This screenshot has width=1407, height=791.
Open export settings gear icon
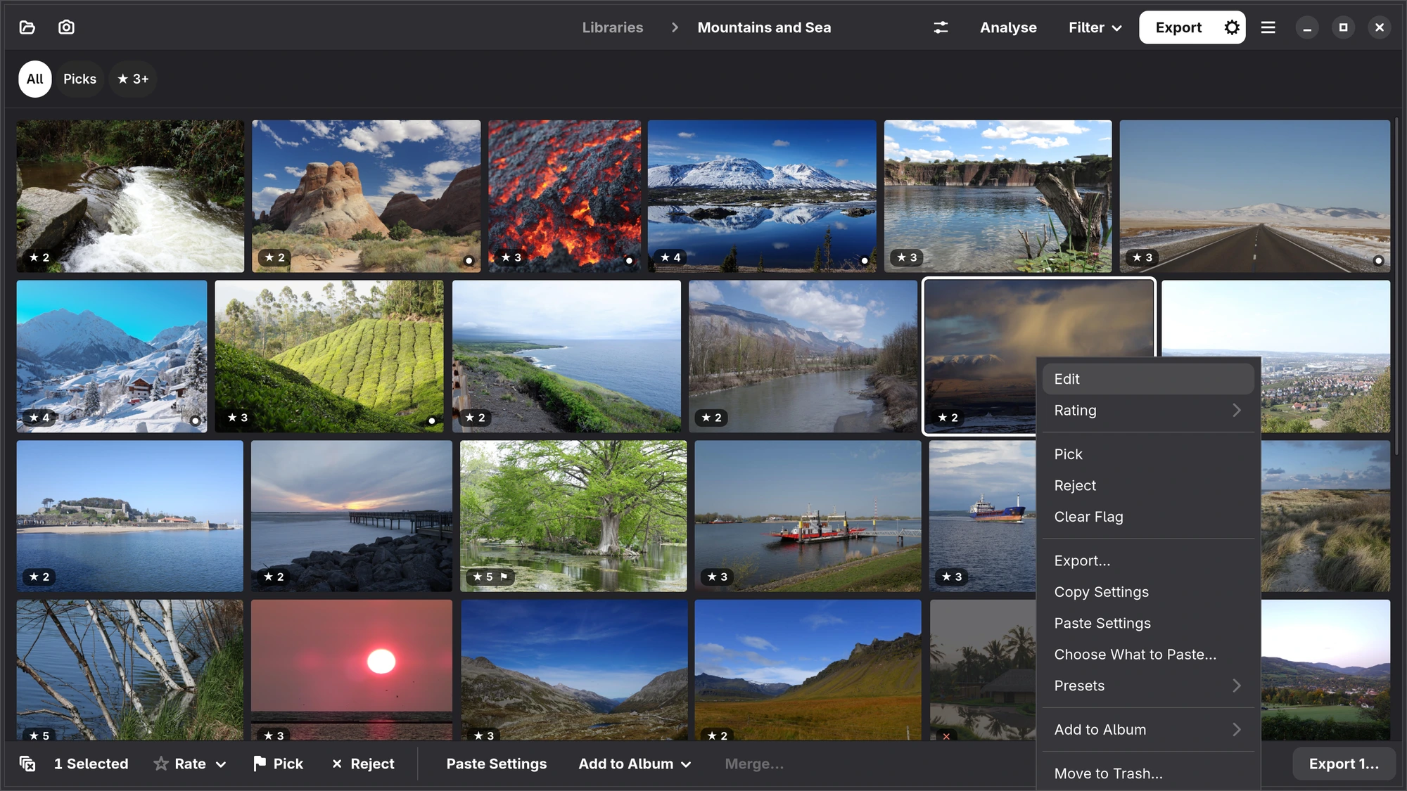tap(1231, 27)
